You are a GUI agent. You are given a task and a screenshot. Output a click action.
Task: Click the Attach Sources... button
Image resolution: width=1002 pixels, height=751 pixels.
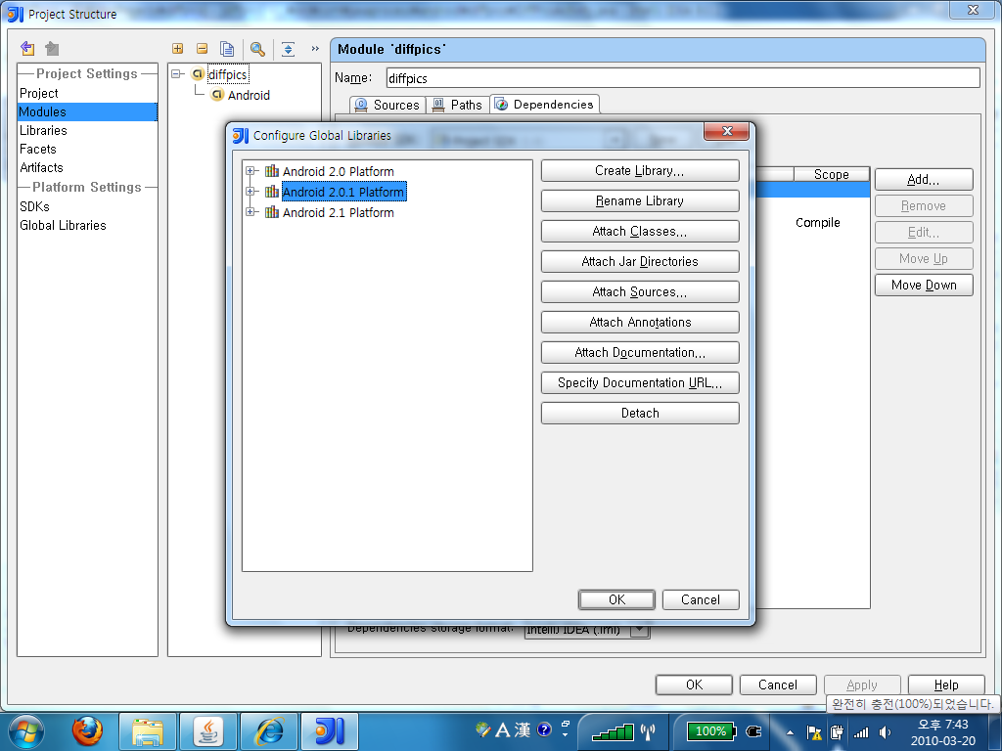(x=640, y=291)
